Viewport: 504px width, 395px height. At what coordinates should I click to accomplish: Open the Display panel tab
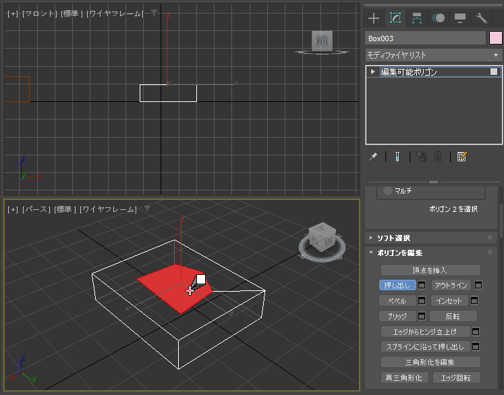tap(460, 18)
